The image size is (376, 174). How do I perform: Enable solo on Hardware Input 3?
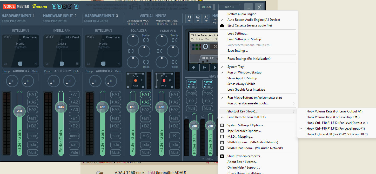pyautogui.click(x=116, y=145)
